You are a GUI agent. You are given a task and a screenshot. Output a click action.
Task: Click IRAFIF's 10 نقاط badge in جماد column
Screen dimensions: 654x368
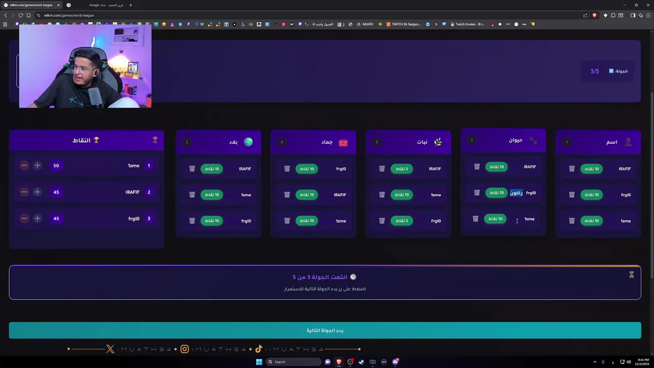click(307, 195)
